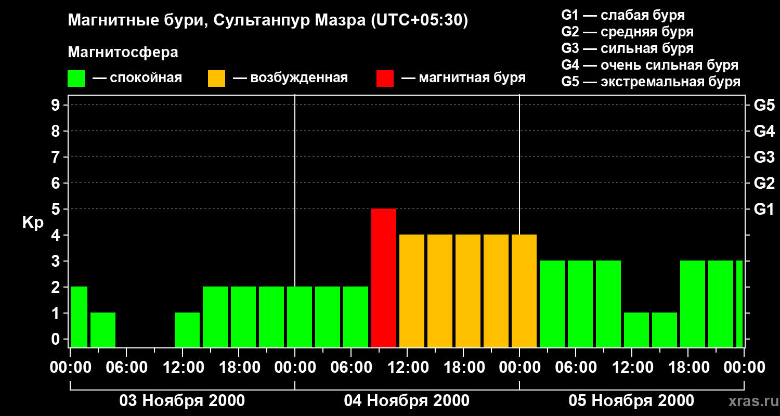Select the red Kp 5 storm bar
This screenshot has width=780, height=416.
(x=384, y=278)
